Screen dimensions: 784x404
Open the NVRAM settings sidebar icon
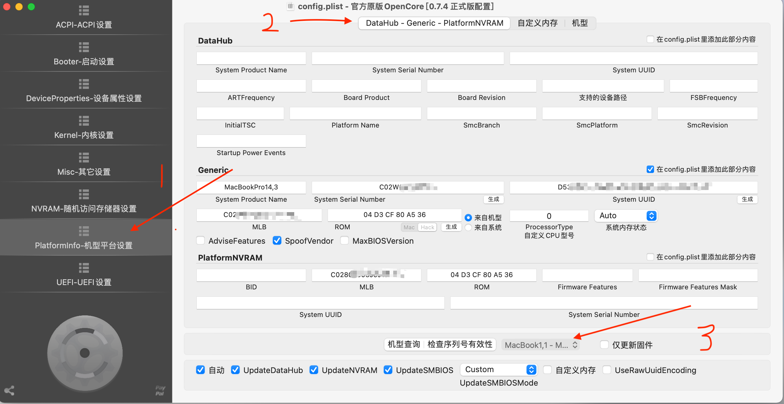[84, 194]
